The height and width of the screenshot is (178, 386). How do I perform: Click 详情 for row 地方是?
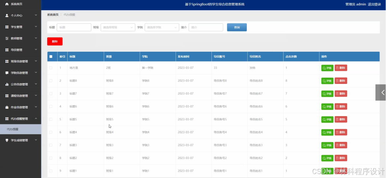327,68
